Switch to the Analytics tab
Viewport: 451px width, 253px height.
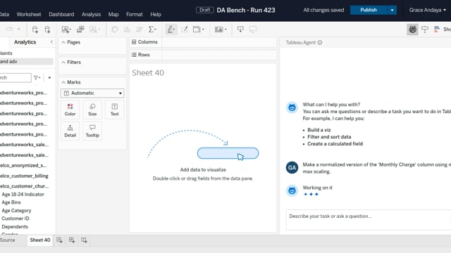[x=25, y=42]
